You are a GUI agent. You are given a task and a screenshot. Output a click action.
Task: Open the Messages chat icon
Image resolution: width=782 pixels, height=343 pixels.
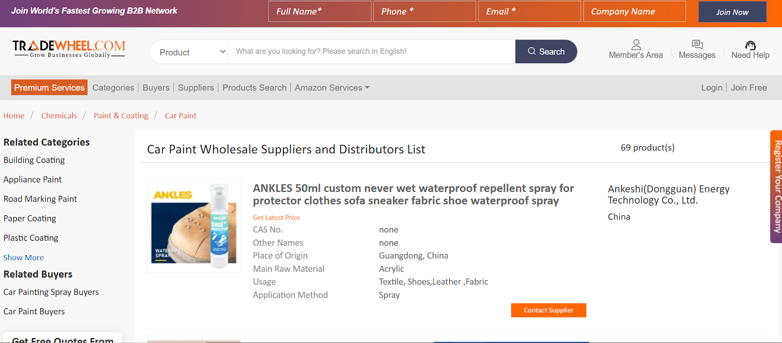697,45
